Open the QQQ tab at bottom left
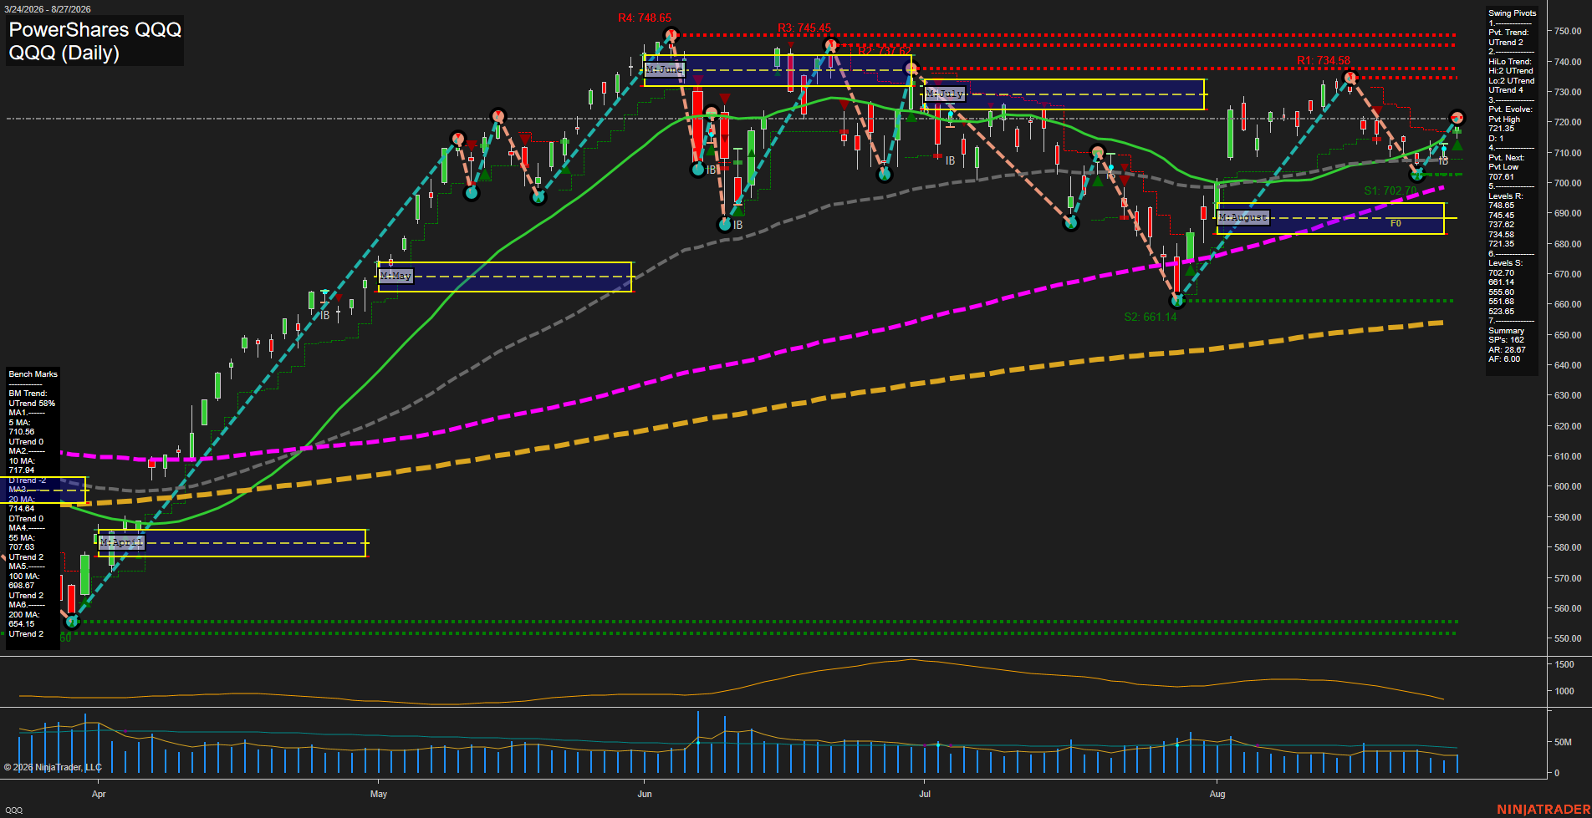The image size is (1592, 818). [13, 810]
